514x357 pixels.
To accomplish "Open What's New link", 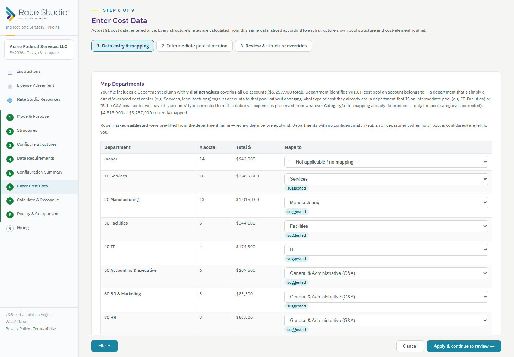I will coord(16,322).
